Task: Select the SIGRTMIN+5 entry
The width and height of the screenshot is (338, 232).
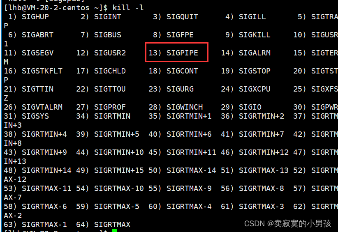Action: [117, 134]
